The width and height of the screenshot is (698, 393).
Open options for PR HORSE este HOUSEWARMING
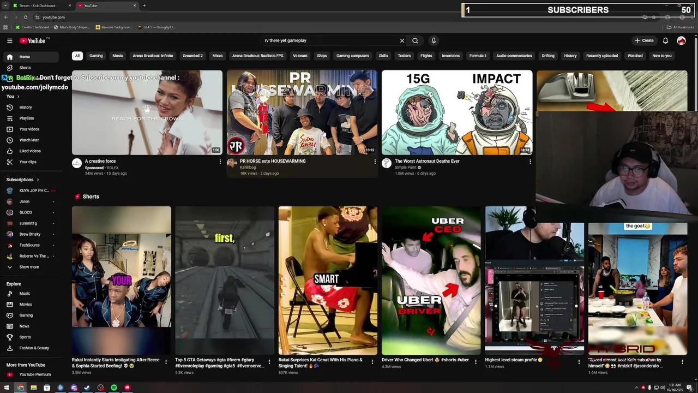375,162
